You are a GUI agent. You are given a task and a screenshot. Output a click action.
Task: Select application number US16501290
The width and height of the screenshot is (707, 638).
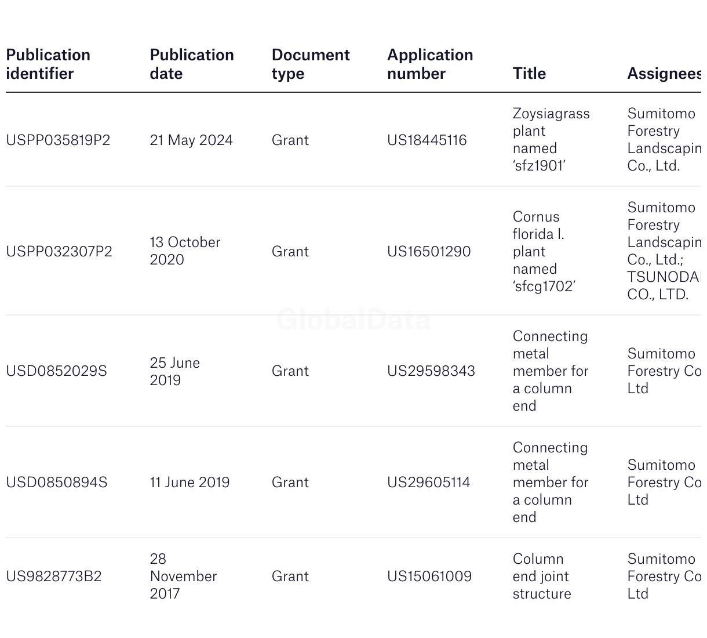click(429, 252)
